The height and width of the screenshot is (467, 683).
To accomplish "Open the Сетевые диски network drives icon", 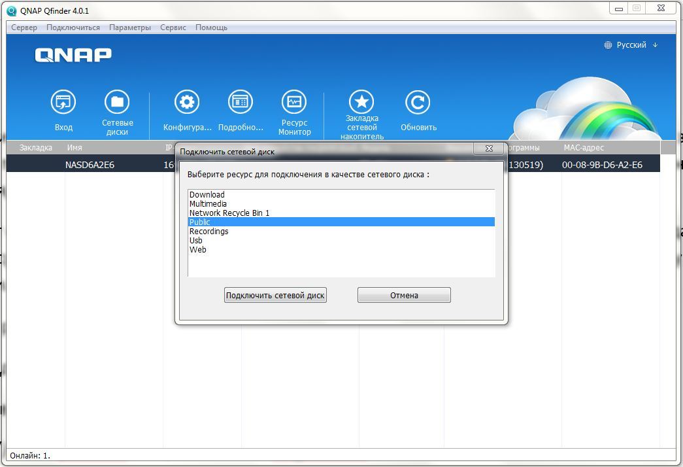I will (117, 102).
